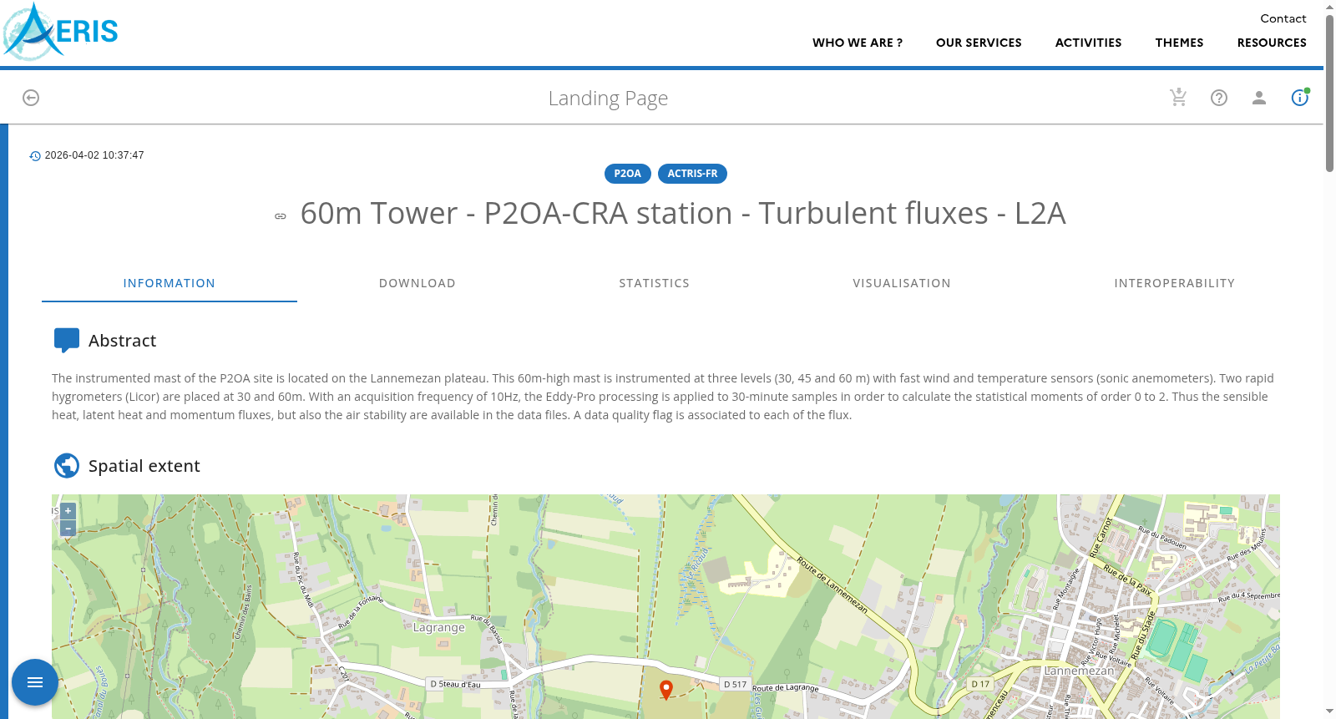Click the ACTRIS-FR tag badge
The image size is (1336, 719).
point(692,174)
